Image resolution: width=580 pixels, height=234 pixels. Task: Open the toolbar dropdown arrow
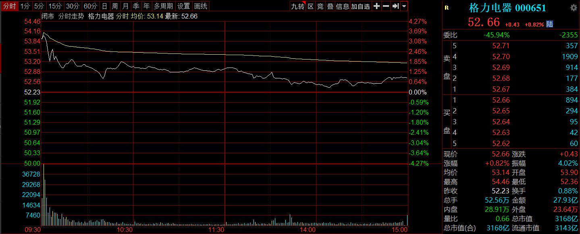point(404,6)
